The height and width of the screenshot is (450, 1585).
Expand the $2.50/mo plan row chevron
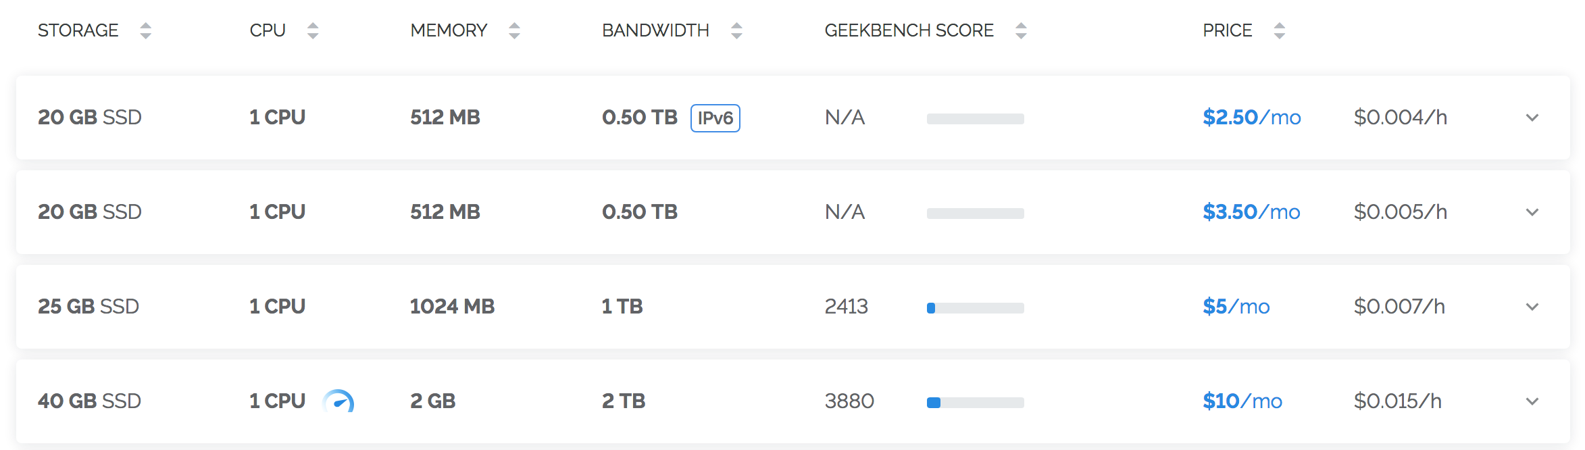[1532, 118]
